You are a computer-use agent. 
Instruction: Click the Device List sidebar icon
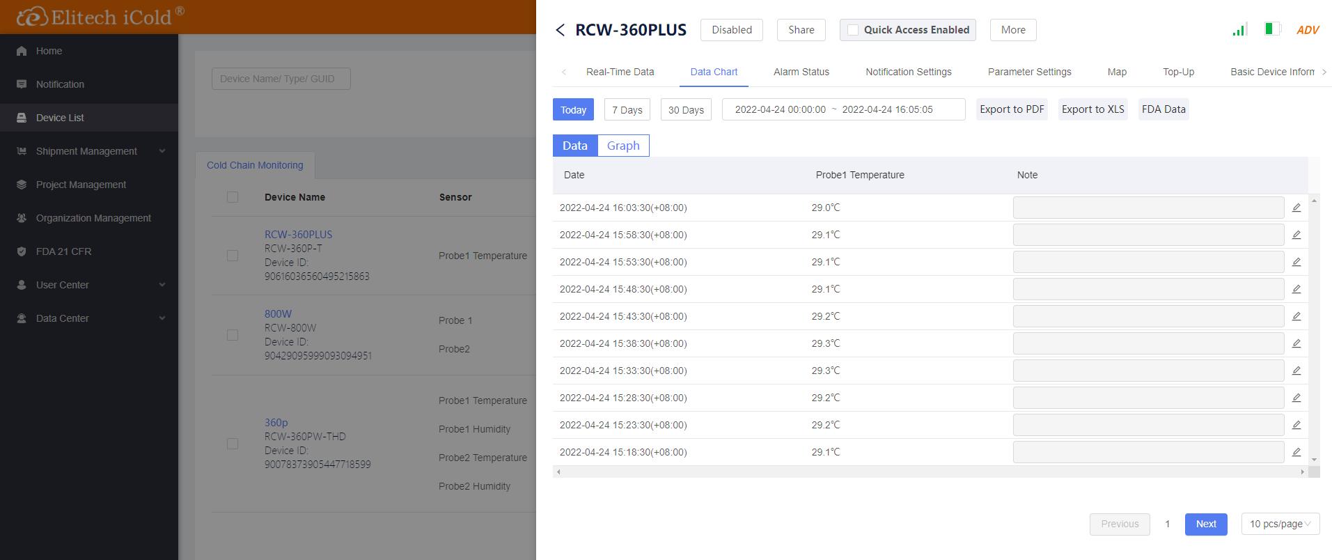22,118
